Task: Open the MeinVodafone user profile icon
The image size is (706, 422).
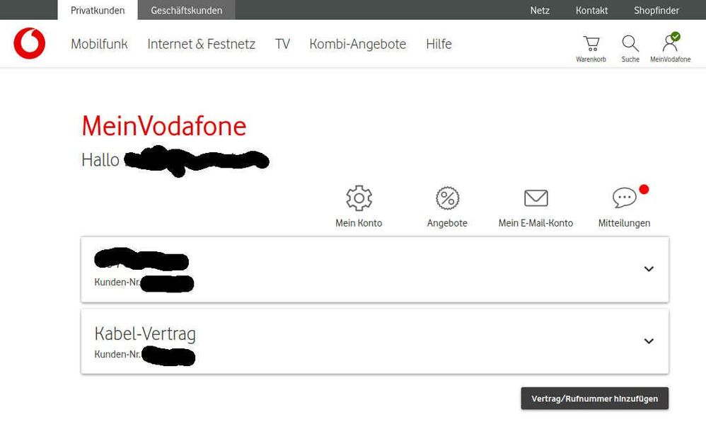Action: 671,42
